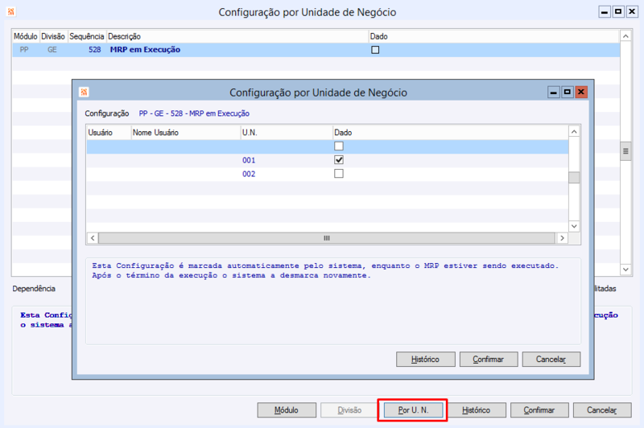Click the PP - GE - 528 configuration label

194,113
